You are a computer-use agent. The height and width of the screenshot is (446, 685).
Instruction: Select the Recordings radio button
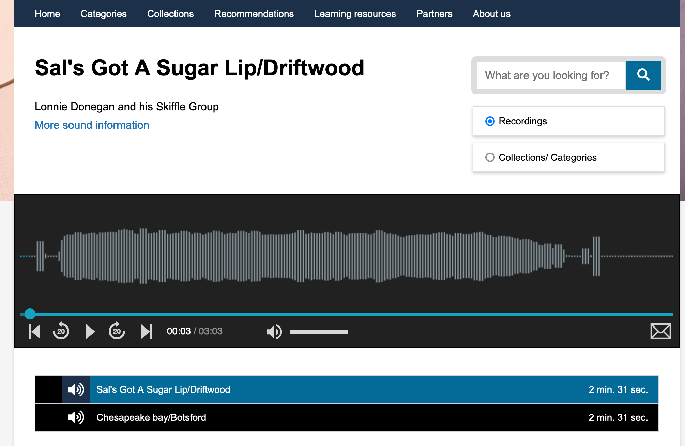489,121
